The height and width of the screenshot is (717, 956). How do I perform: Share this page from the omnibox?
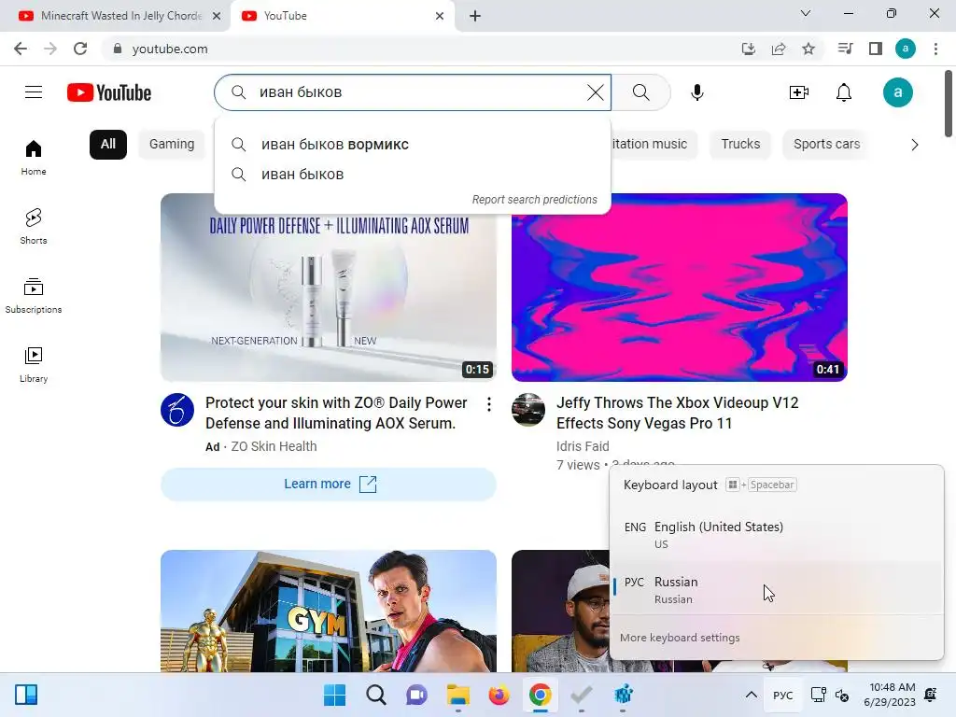coord(779,49)
